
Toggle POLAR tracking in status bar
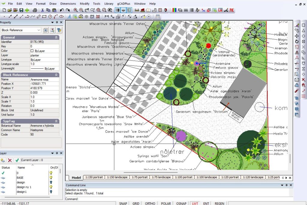pos(166,204)
